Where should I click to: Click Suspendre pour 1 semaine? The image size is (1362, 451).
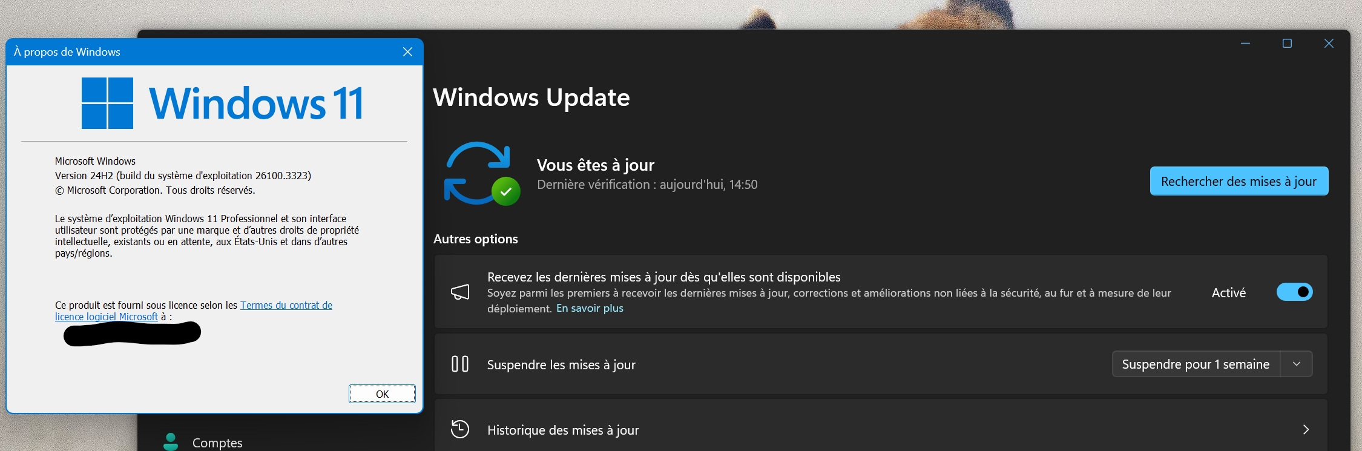point(1196,364)
